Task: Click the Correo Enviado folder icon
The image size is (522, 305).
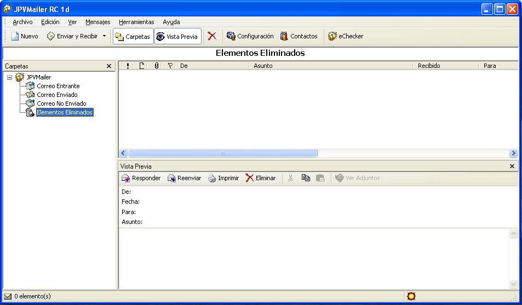Action: [x=30, y=95]
